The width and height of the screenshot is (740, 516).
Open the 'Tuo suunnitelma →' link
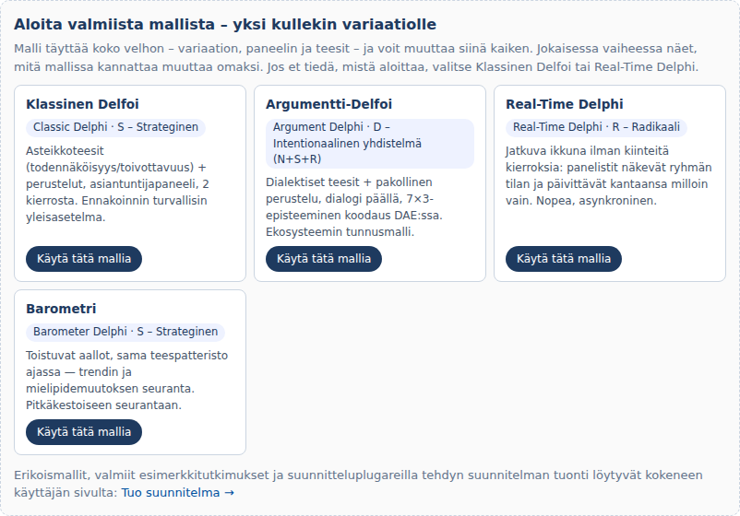click(x=178, y=492)
